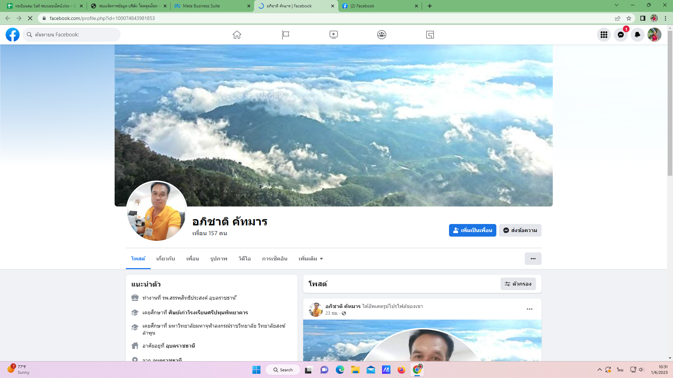This screenshot has height=378, width=673.
Task: Open notifications bell icon
Action: coord(637,35)
